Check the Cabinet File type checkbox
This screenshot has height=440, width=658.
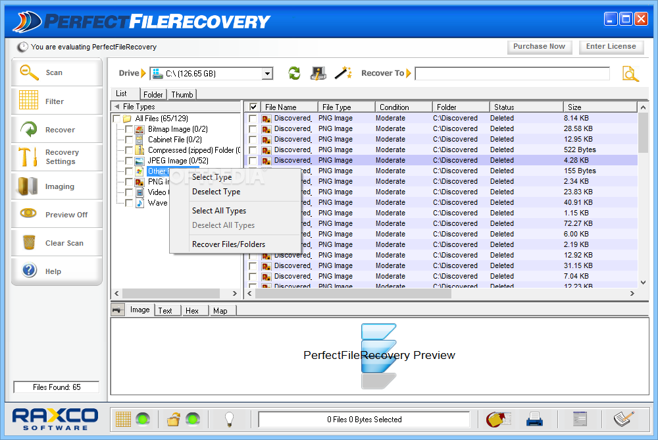click(129, 140)
